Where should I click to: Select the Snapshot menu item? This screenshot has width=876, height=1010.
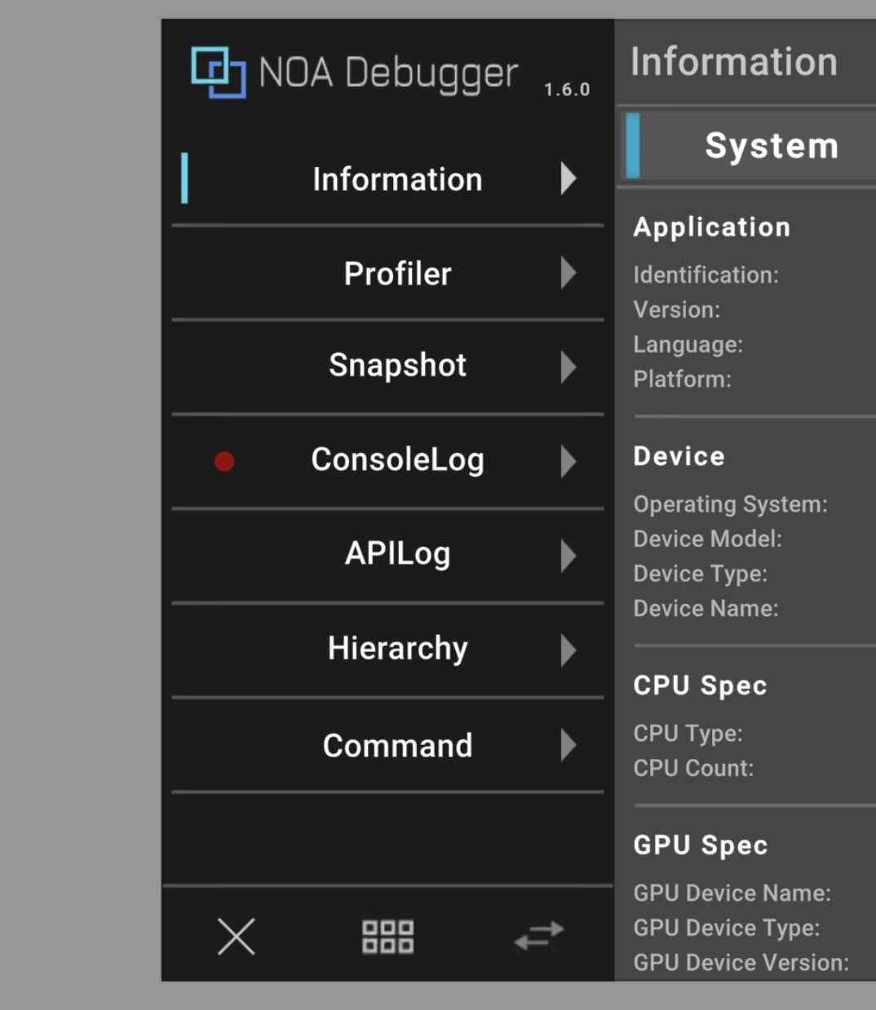click(387, 366)
